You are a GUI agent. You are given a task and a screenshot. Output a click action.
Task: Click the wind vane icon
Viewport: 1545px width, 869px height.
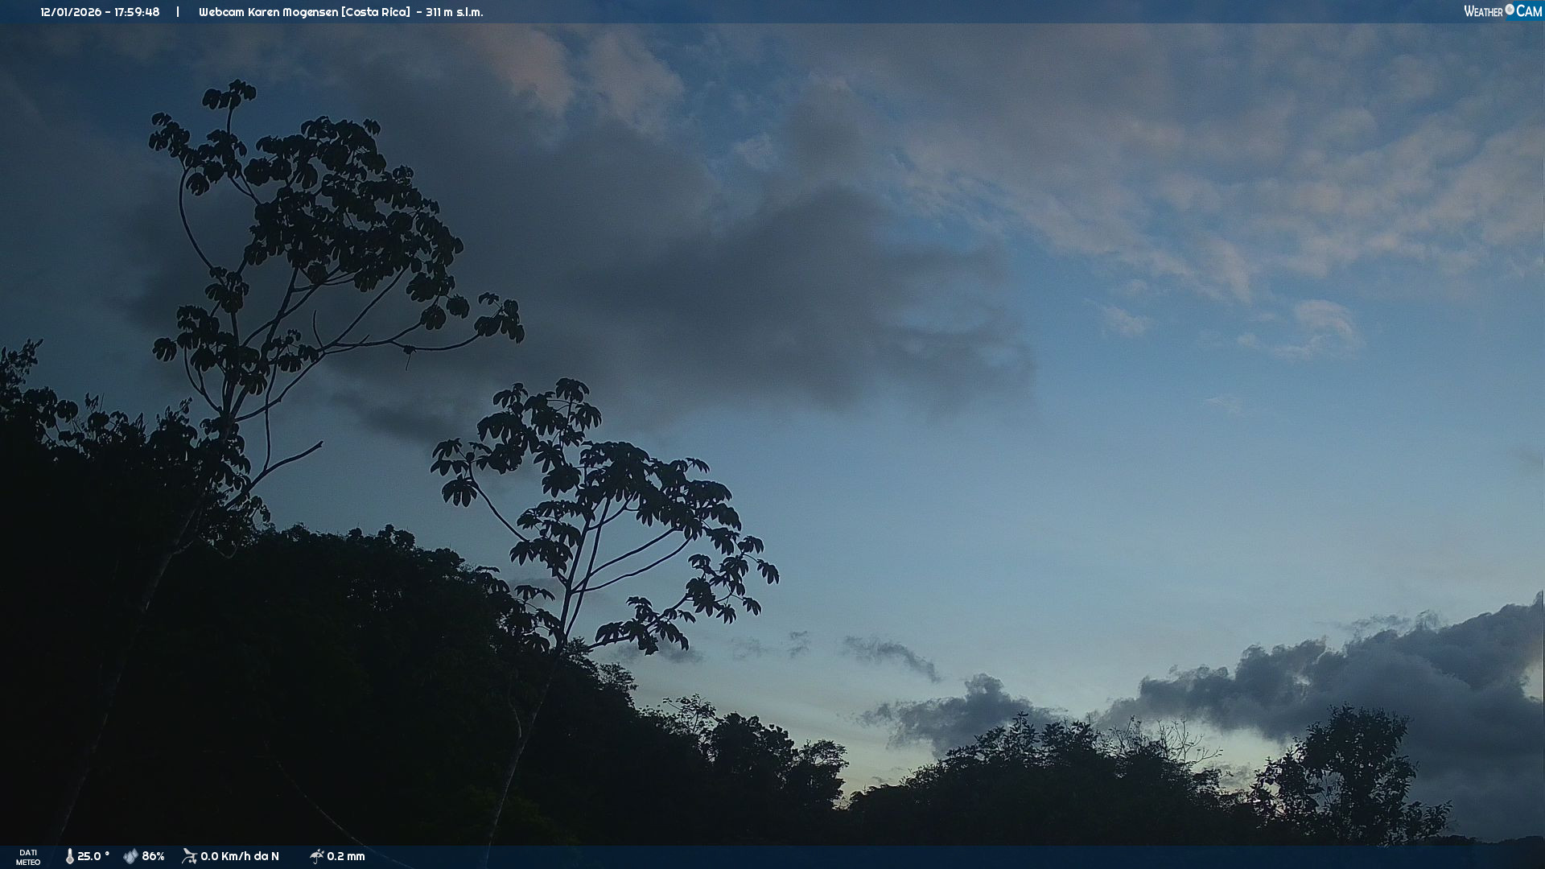[189, 856]
